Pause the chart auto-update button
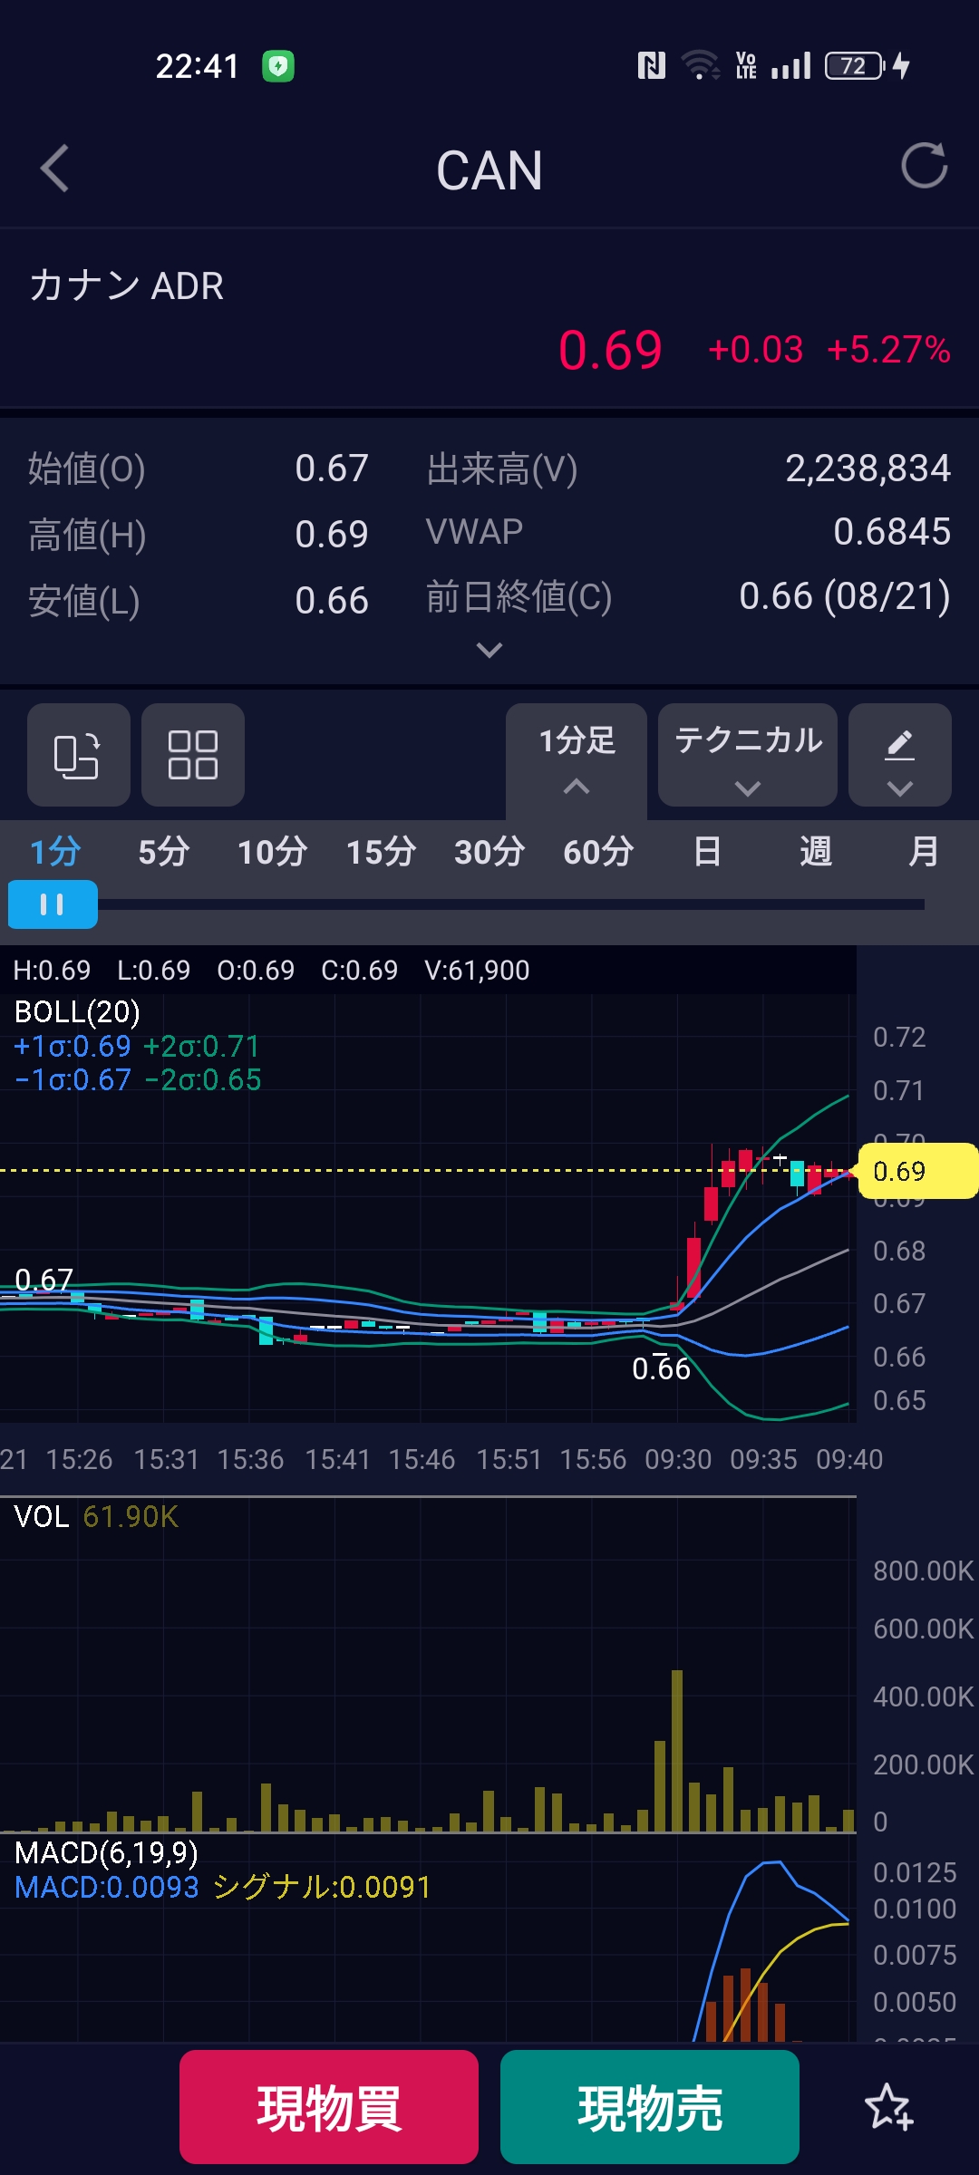This screenshot has width=979, height=2175. [x=53, y=904]
